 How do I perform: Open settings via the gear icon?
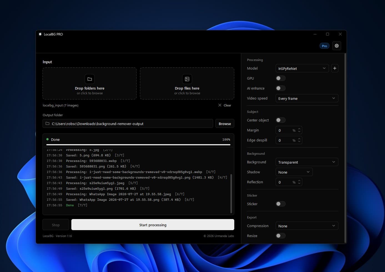click(337, 46)
